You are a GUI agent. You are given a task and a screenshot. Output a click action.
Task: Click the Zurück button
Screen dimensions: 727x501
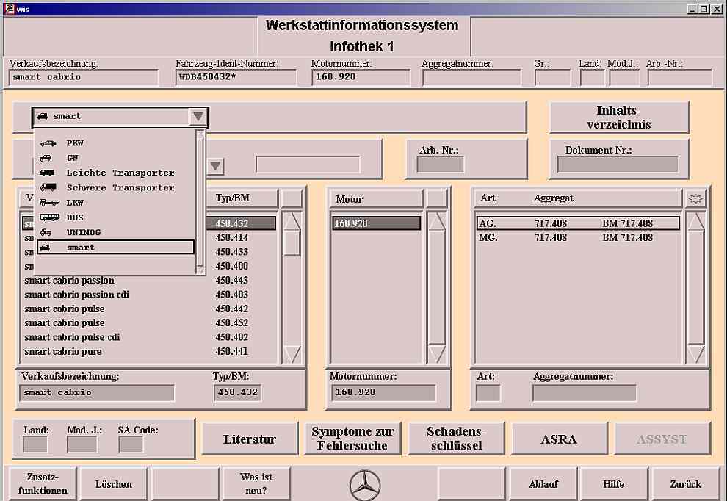click(x=686, y=484)
